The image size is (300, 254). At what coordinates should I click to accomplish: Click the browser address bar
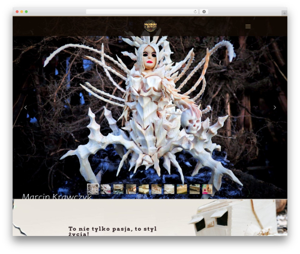point(142,11)
